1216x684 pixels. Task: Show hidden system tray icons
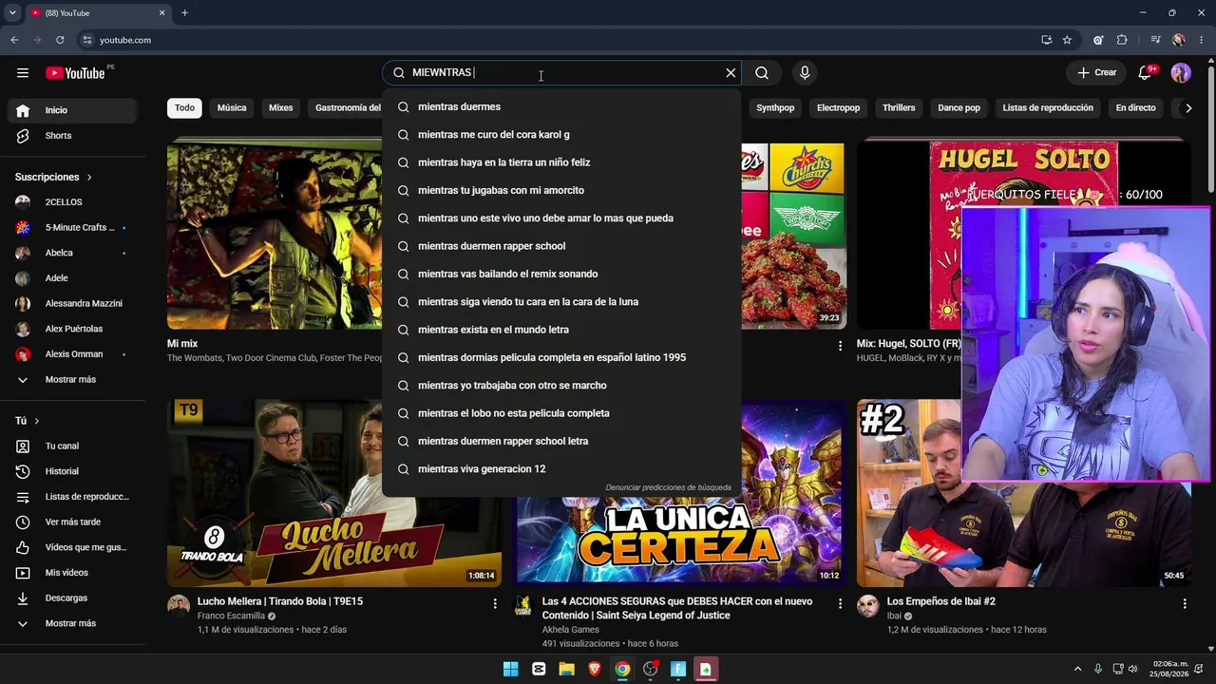point(1077,669)
